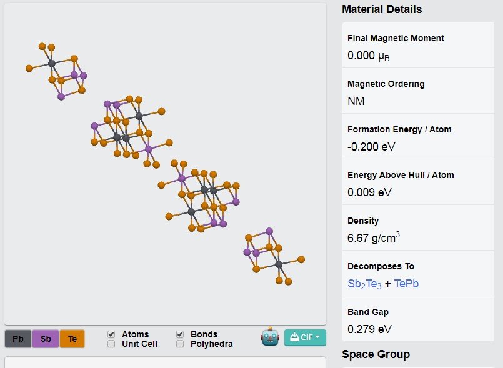Viewport: 503px width, 368px height.
Task: Open the TePb decomposition link
Action: [x=406, y=284]
